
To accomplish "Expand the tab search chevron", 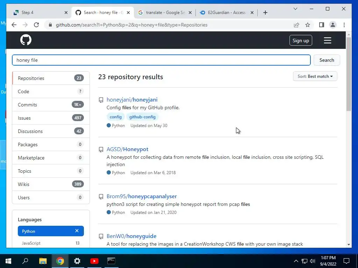I will click(295, 9).
